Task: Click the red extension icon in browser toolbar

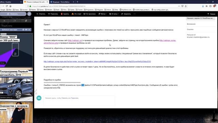Action: (x=215, y=6)
